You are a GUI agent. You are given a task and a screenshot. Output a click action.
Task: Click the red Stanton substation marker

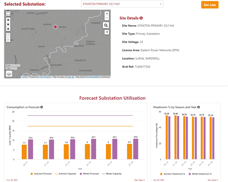pyautogui.click(x=55, y=27)
